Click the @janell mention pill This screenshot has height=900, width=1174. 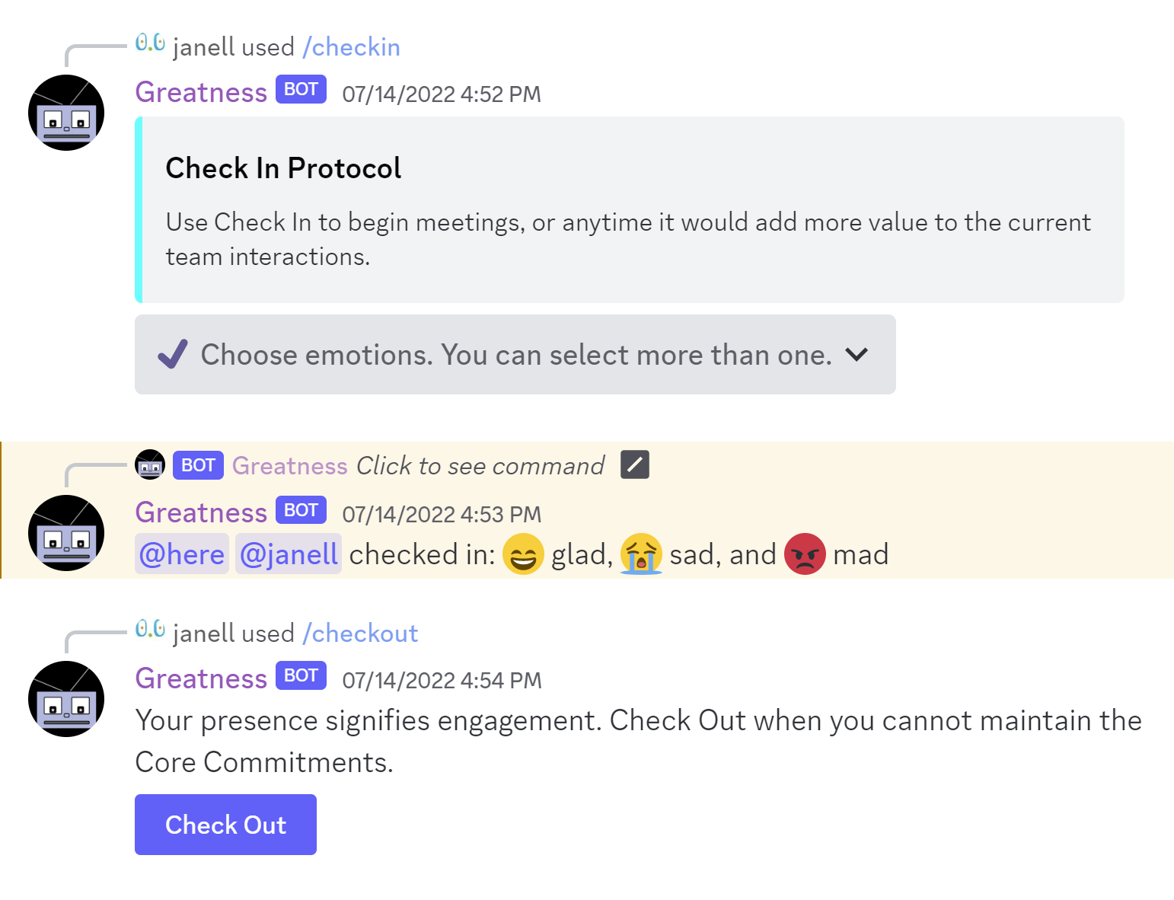click(x=288, y=554)
